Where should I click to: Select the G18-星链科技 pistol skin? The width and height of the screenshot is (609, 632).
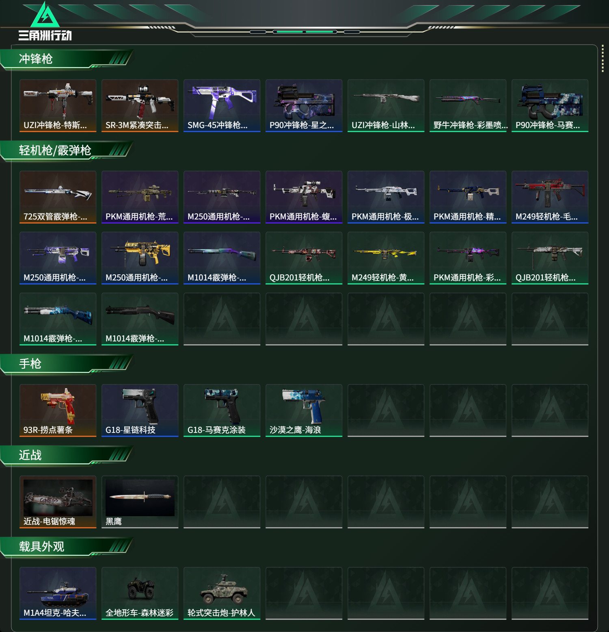coord(140,410)
